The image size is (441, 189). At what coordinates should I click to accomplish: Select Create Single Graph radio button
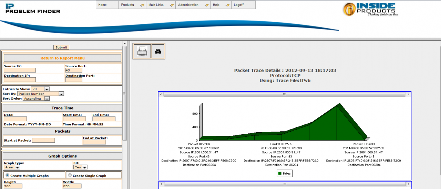(70, 175)
